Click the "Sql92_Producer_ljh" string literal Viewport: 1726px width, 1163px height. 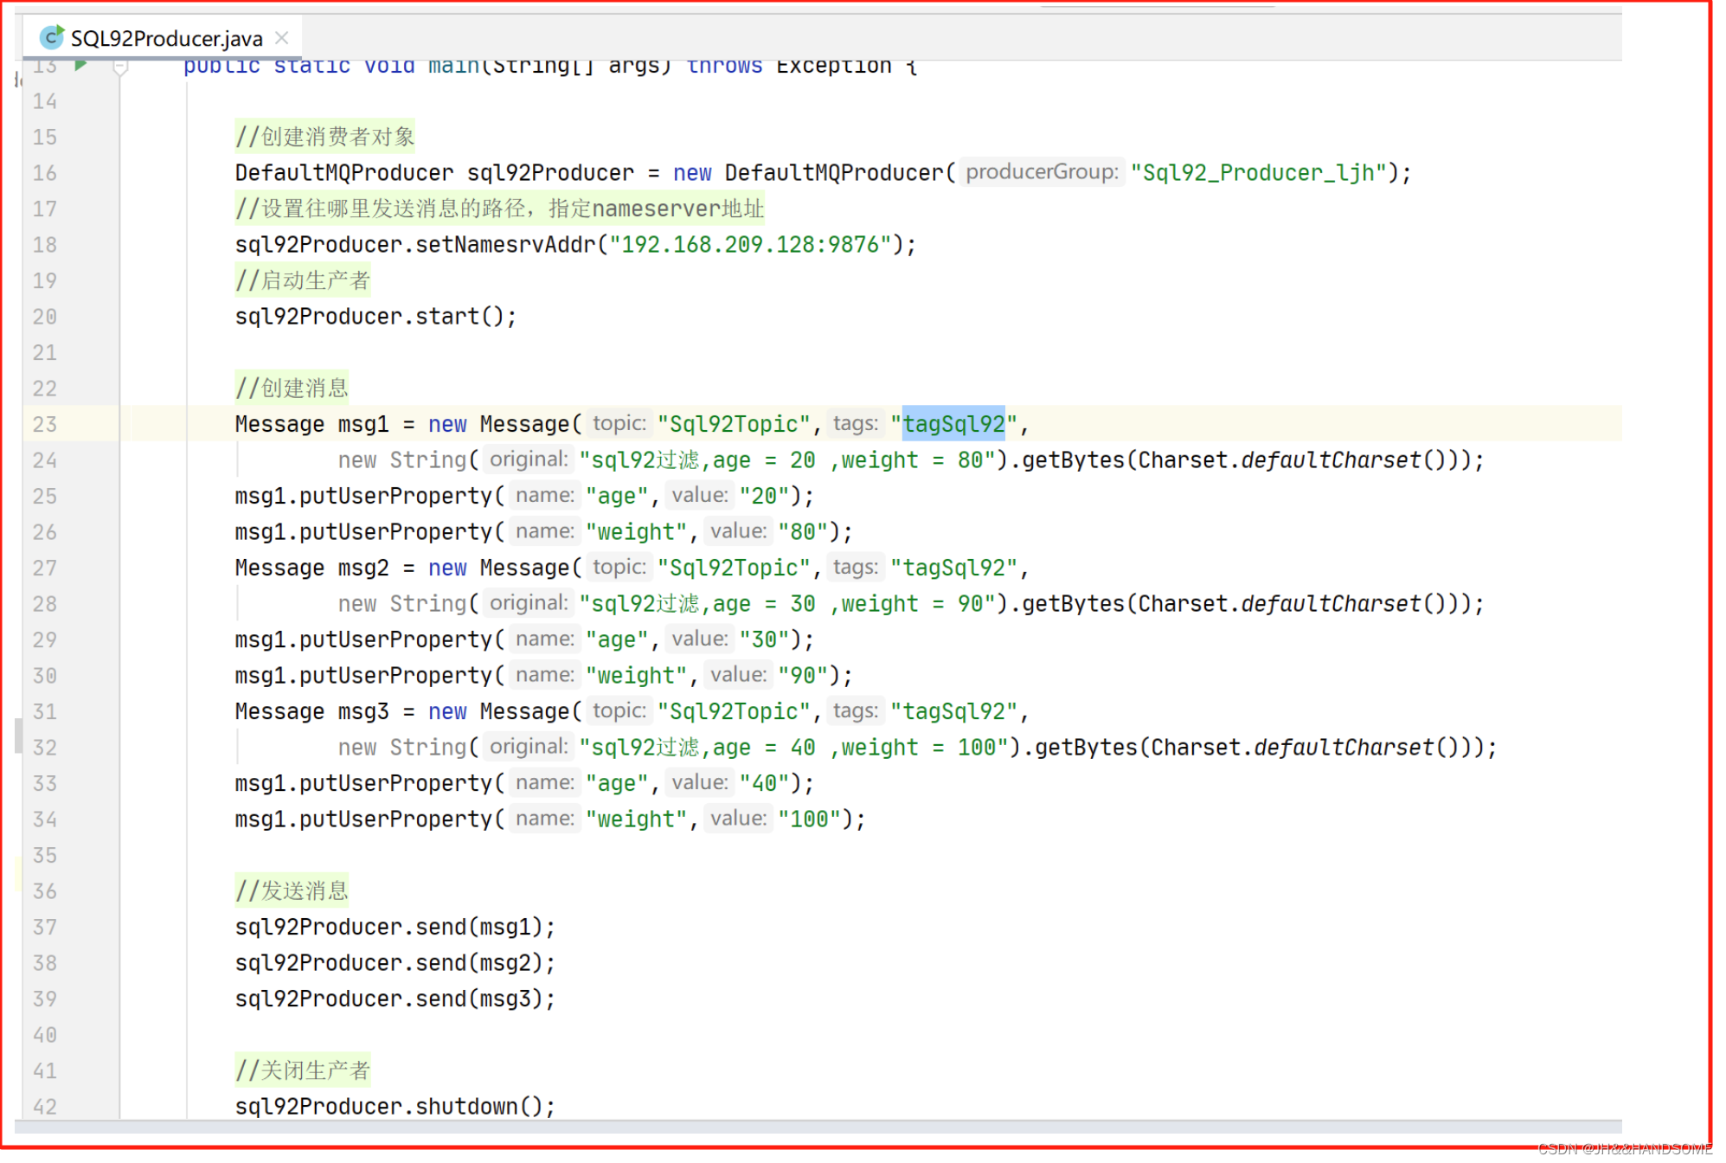pyautogui.click(x=1258, y=173)
